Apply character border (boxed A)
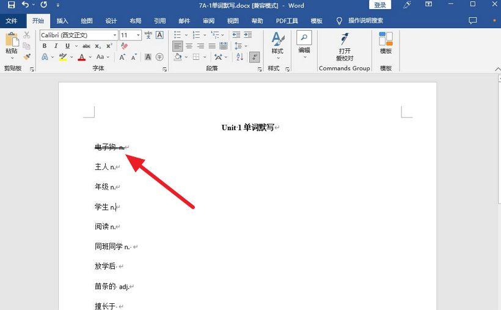Screen dimensions: 501x310 tap(159, 35)
